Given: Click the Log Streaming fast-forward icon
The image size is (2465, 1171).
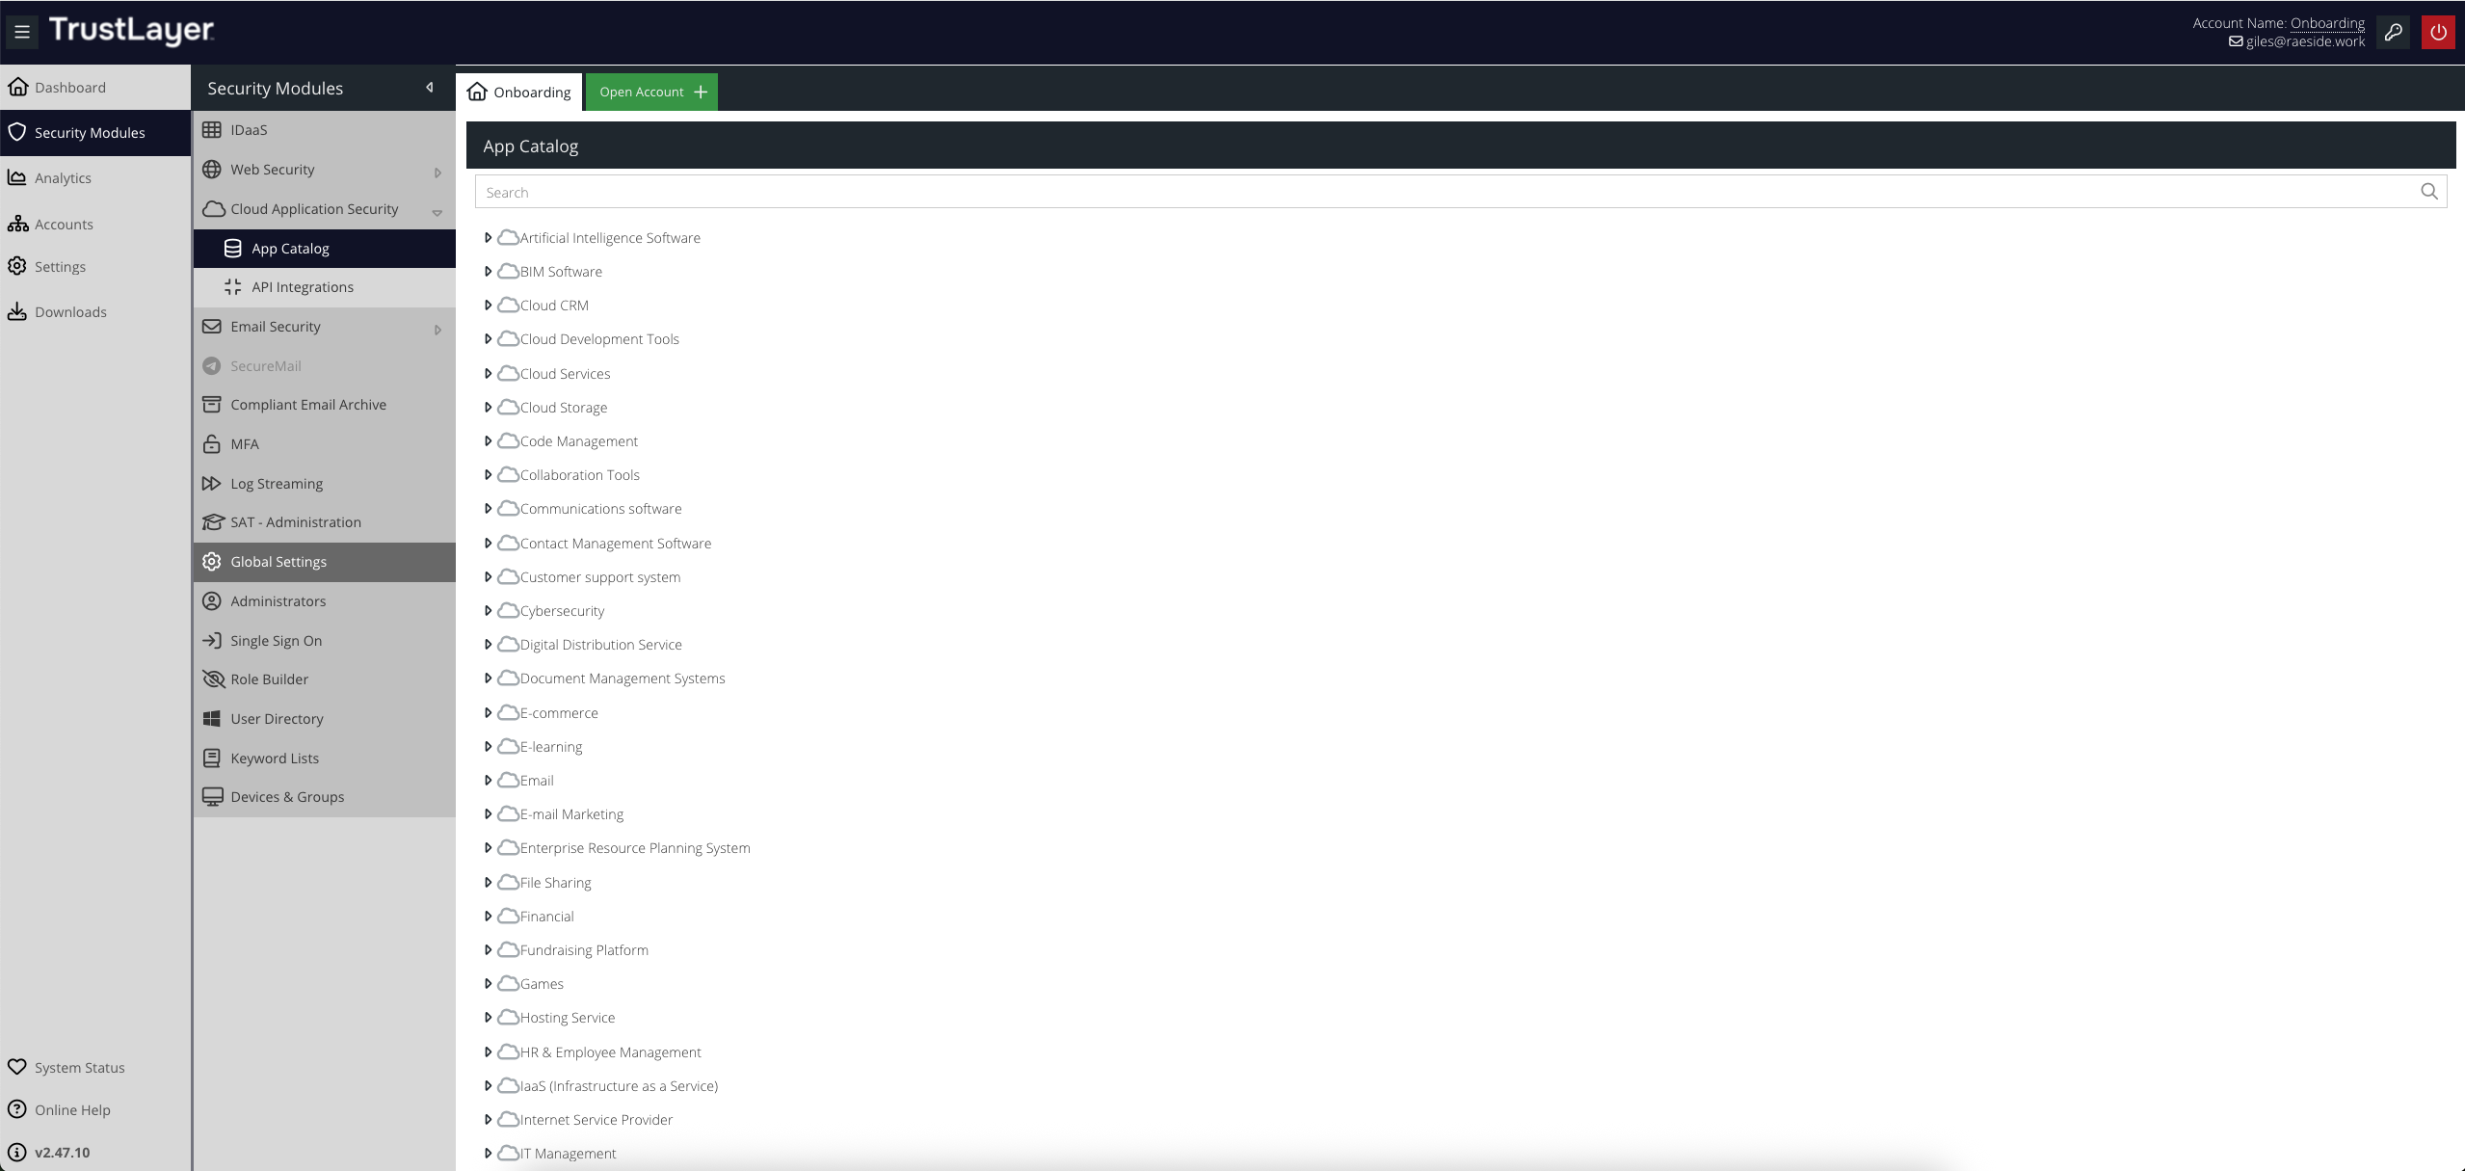Looking at the screenshot, I should [212, 483].
